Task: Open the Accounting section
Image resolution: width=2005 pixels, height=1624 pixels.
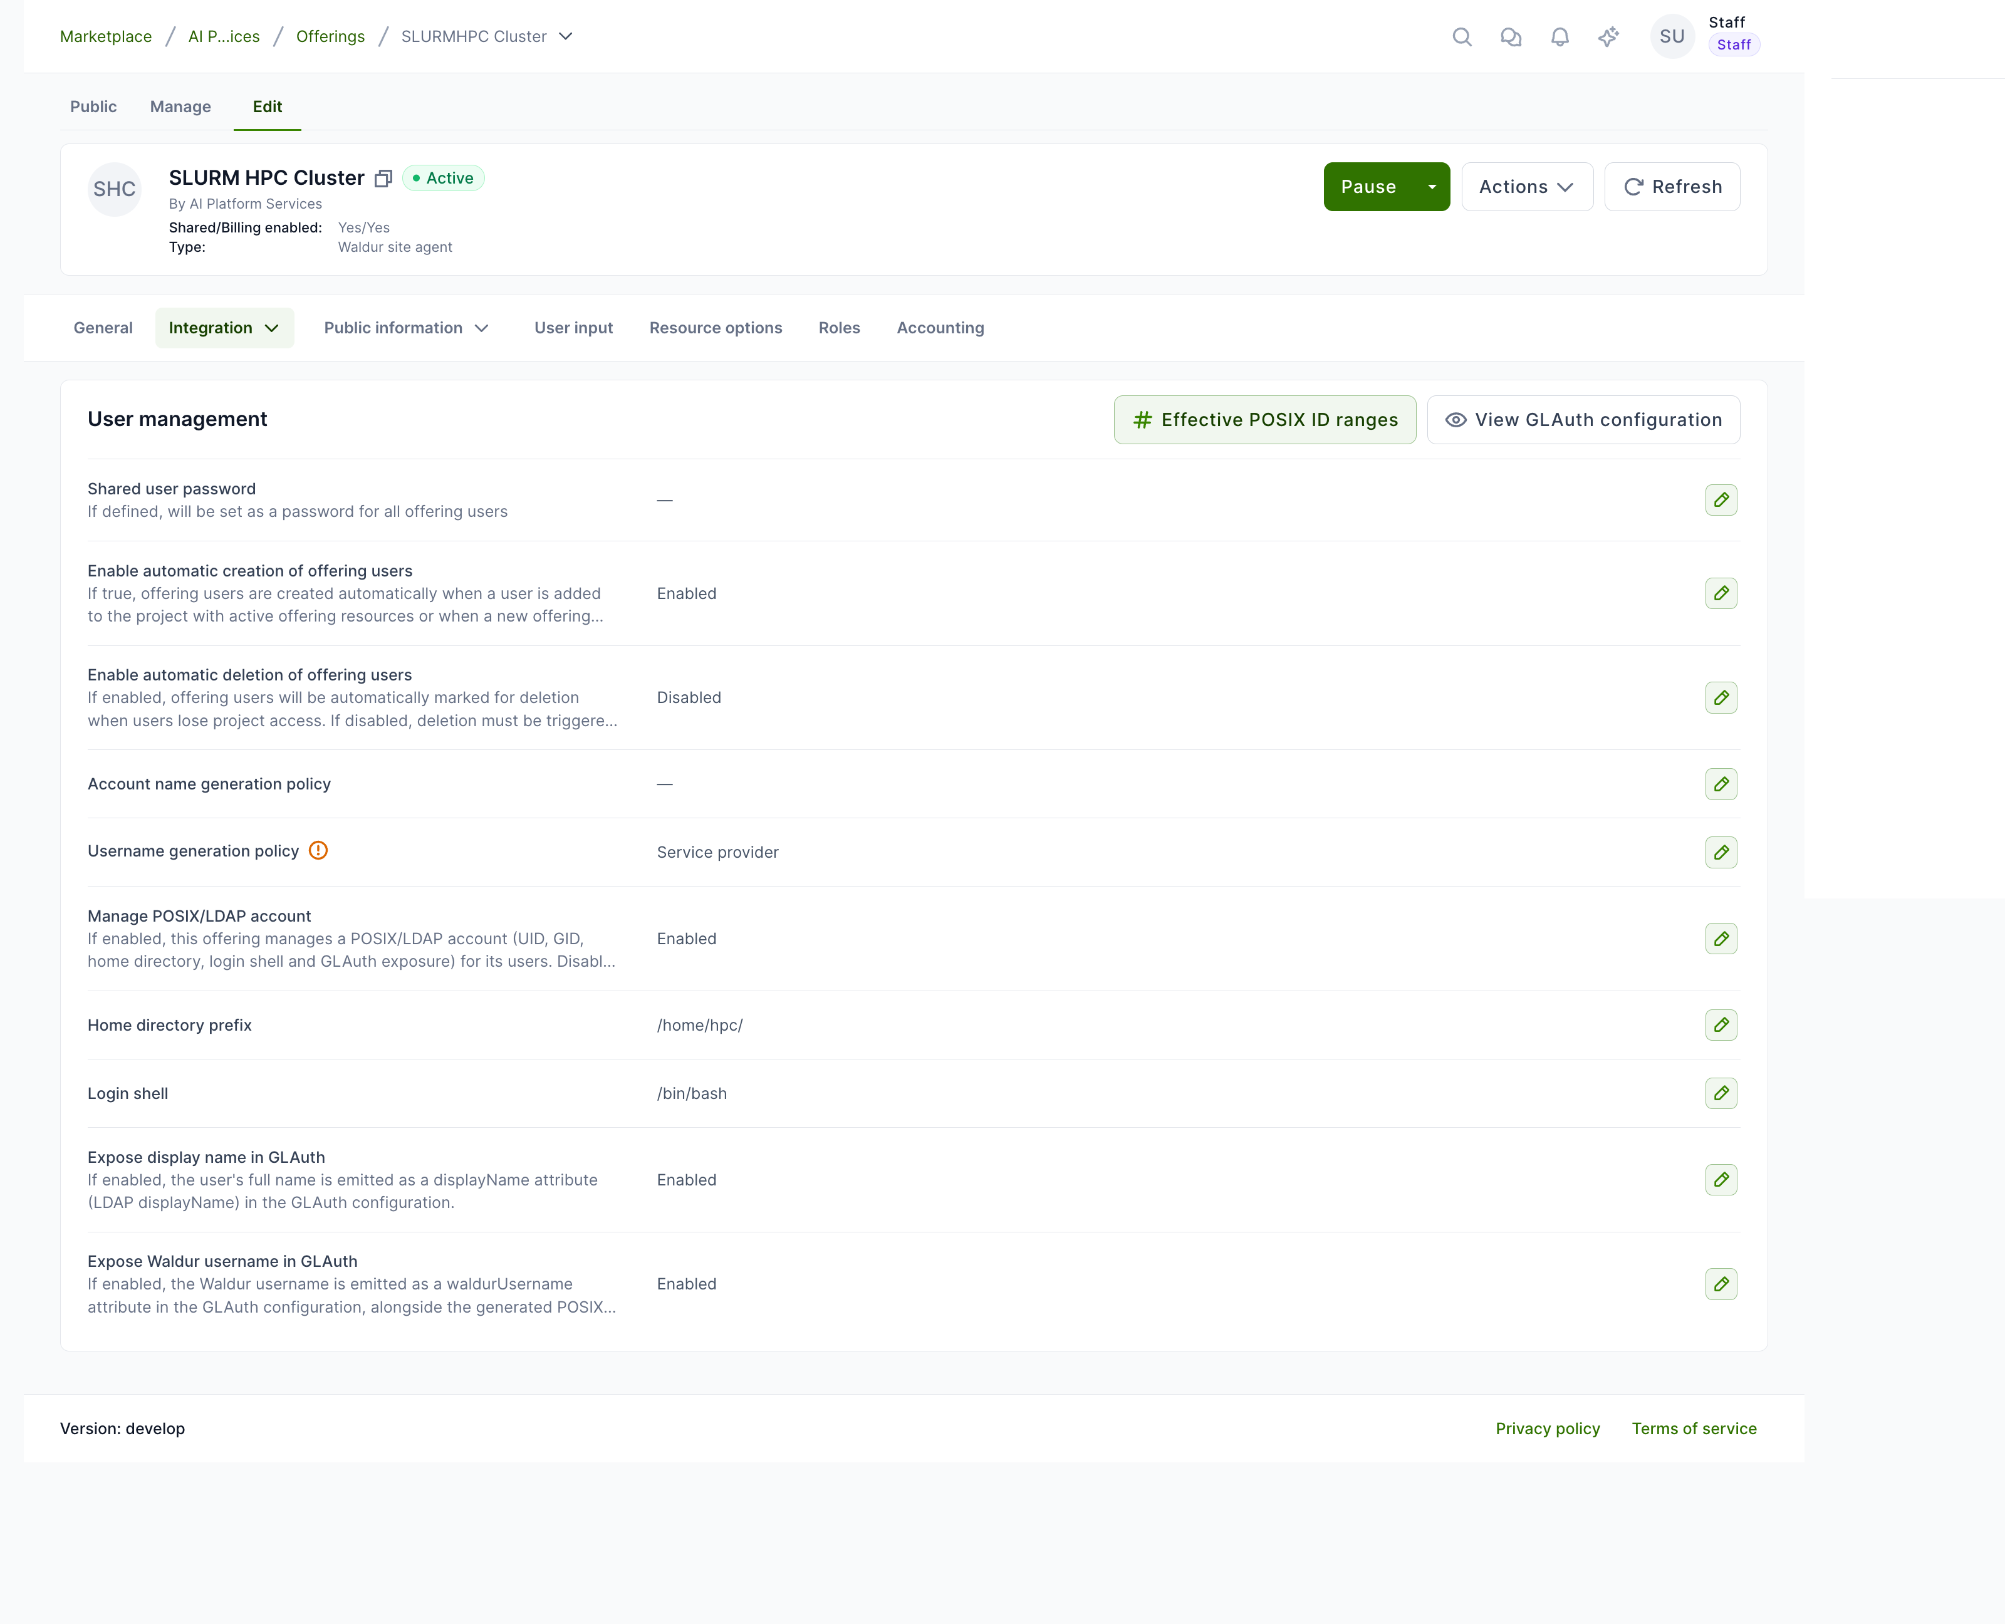Action: click(940, 328)
